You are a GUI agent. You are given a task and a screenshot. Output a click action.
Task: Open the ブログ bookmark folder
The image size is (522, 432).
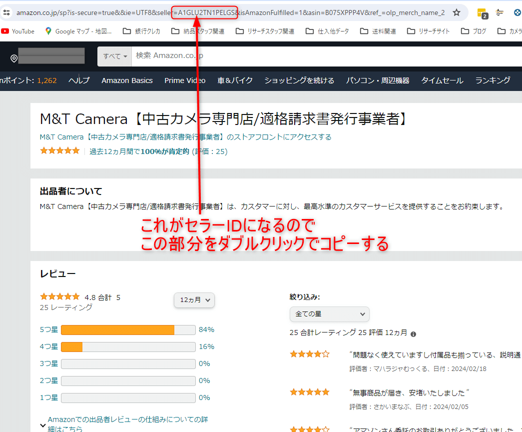[x=474, y=31]
